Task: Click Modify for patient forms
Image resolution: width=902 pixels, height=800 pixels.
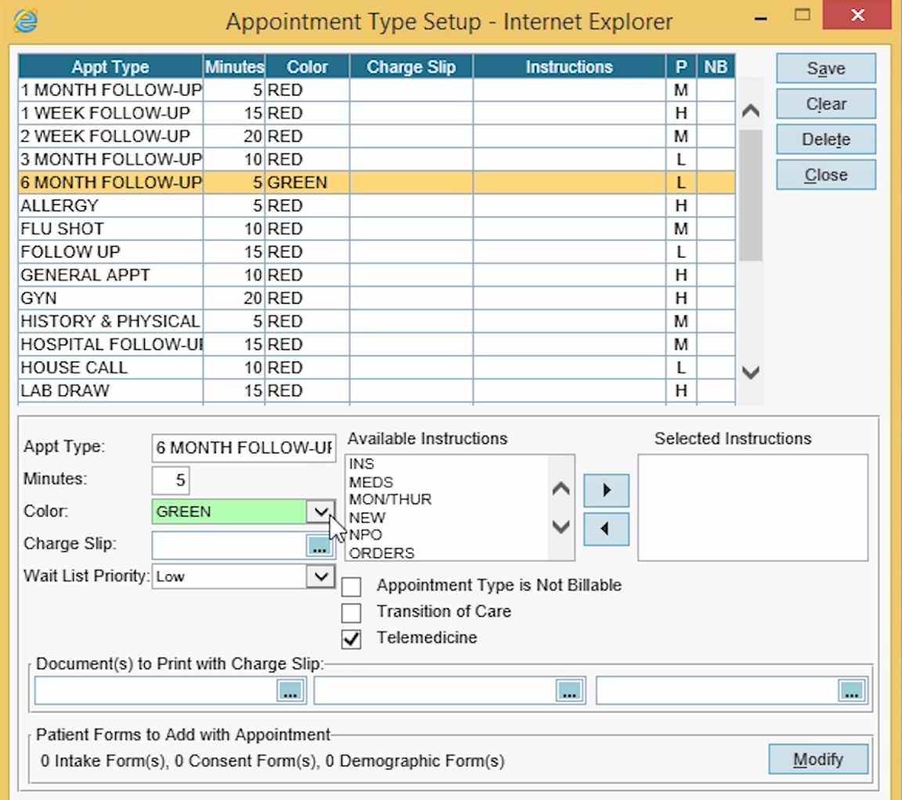Action: pyautogui.click(x=818, y=759)
